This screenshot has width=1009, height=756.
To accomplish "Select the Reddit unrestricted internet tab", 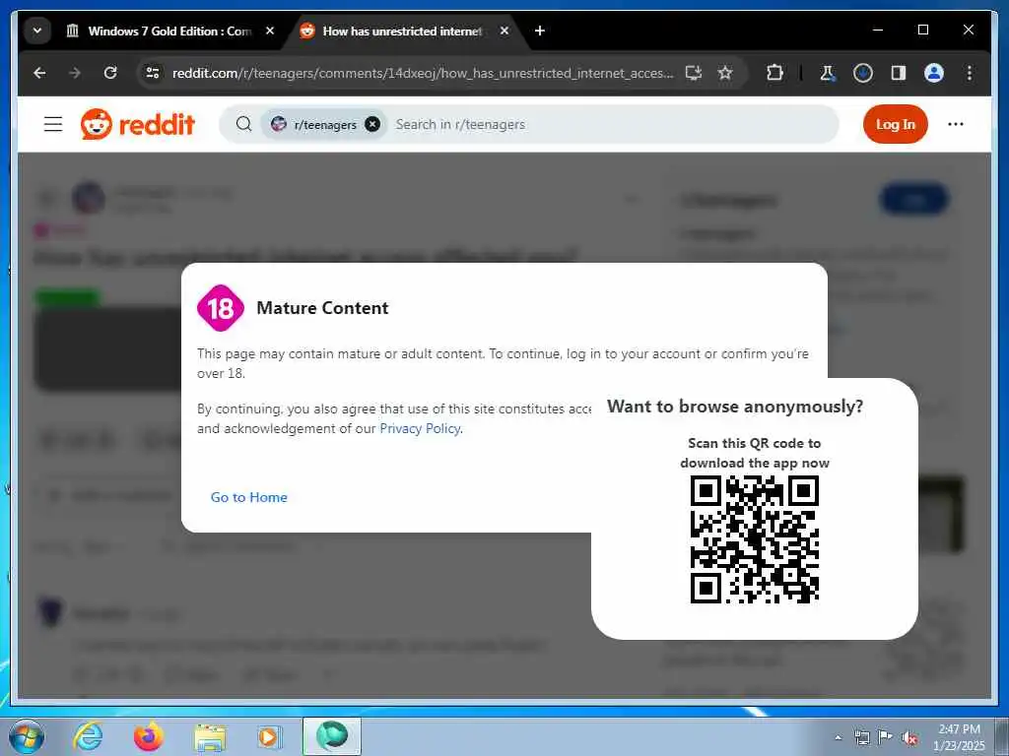I will (402, 31).
